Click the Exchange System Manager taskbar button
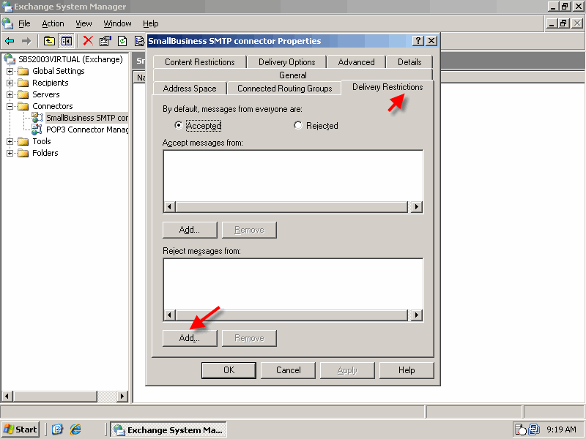Image resolution: width=586 pixels, height=439 pixels. pos(168,429)
